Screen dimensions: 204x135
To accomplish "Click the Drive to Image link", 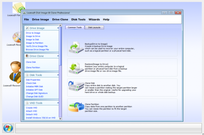I will 33,33.
